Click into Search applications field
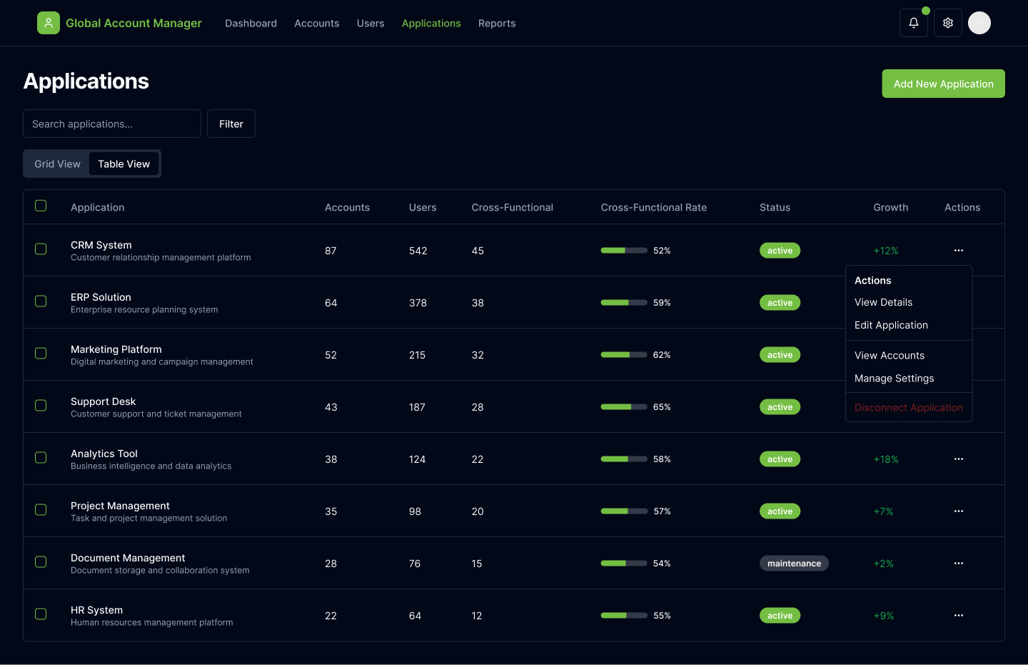Screen dimensions: 1028x665 coord(112,124)
